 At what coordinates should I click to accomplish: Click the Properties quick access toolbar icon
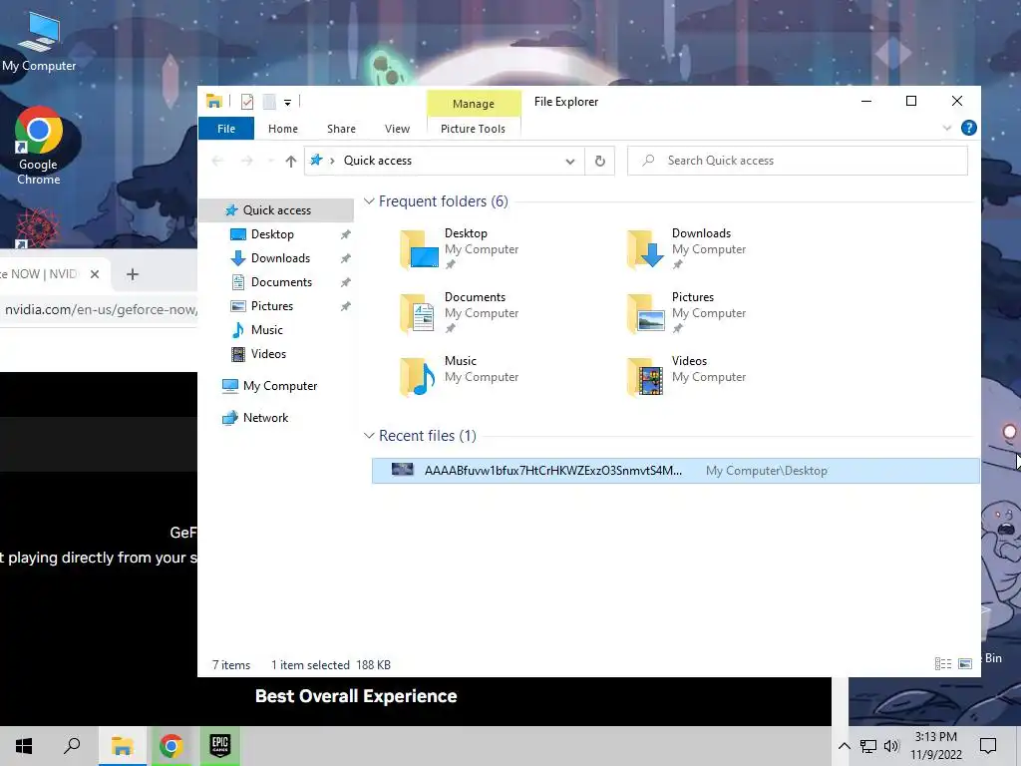pyautogui.click(x=247, y=102)
